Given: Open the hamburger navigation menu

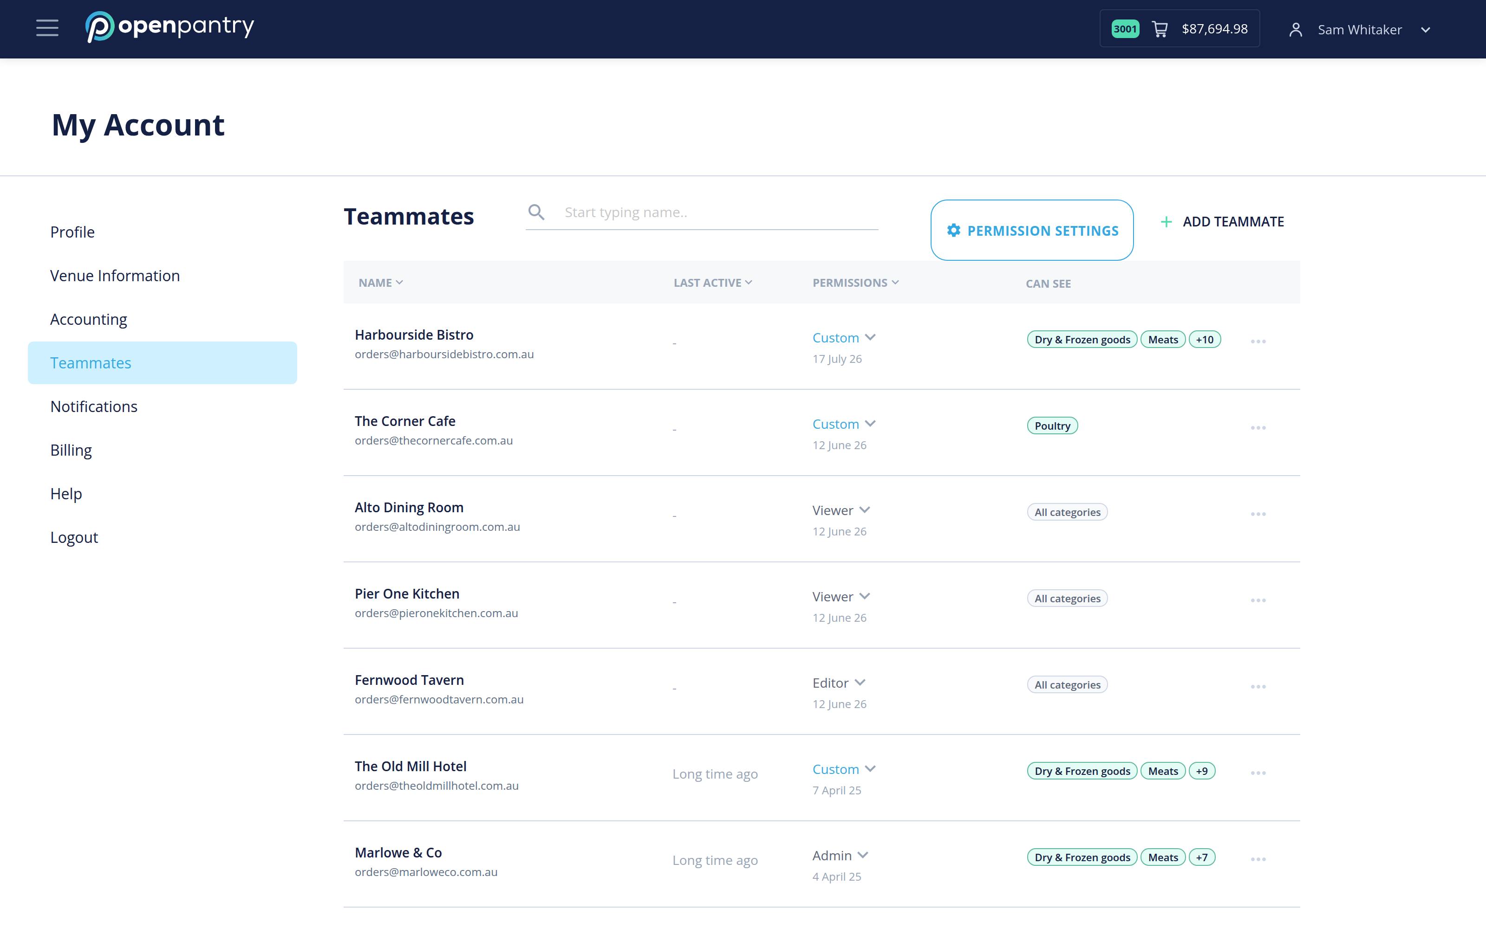Looking at the screenshot, I should (x=47, y=28).
